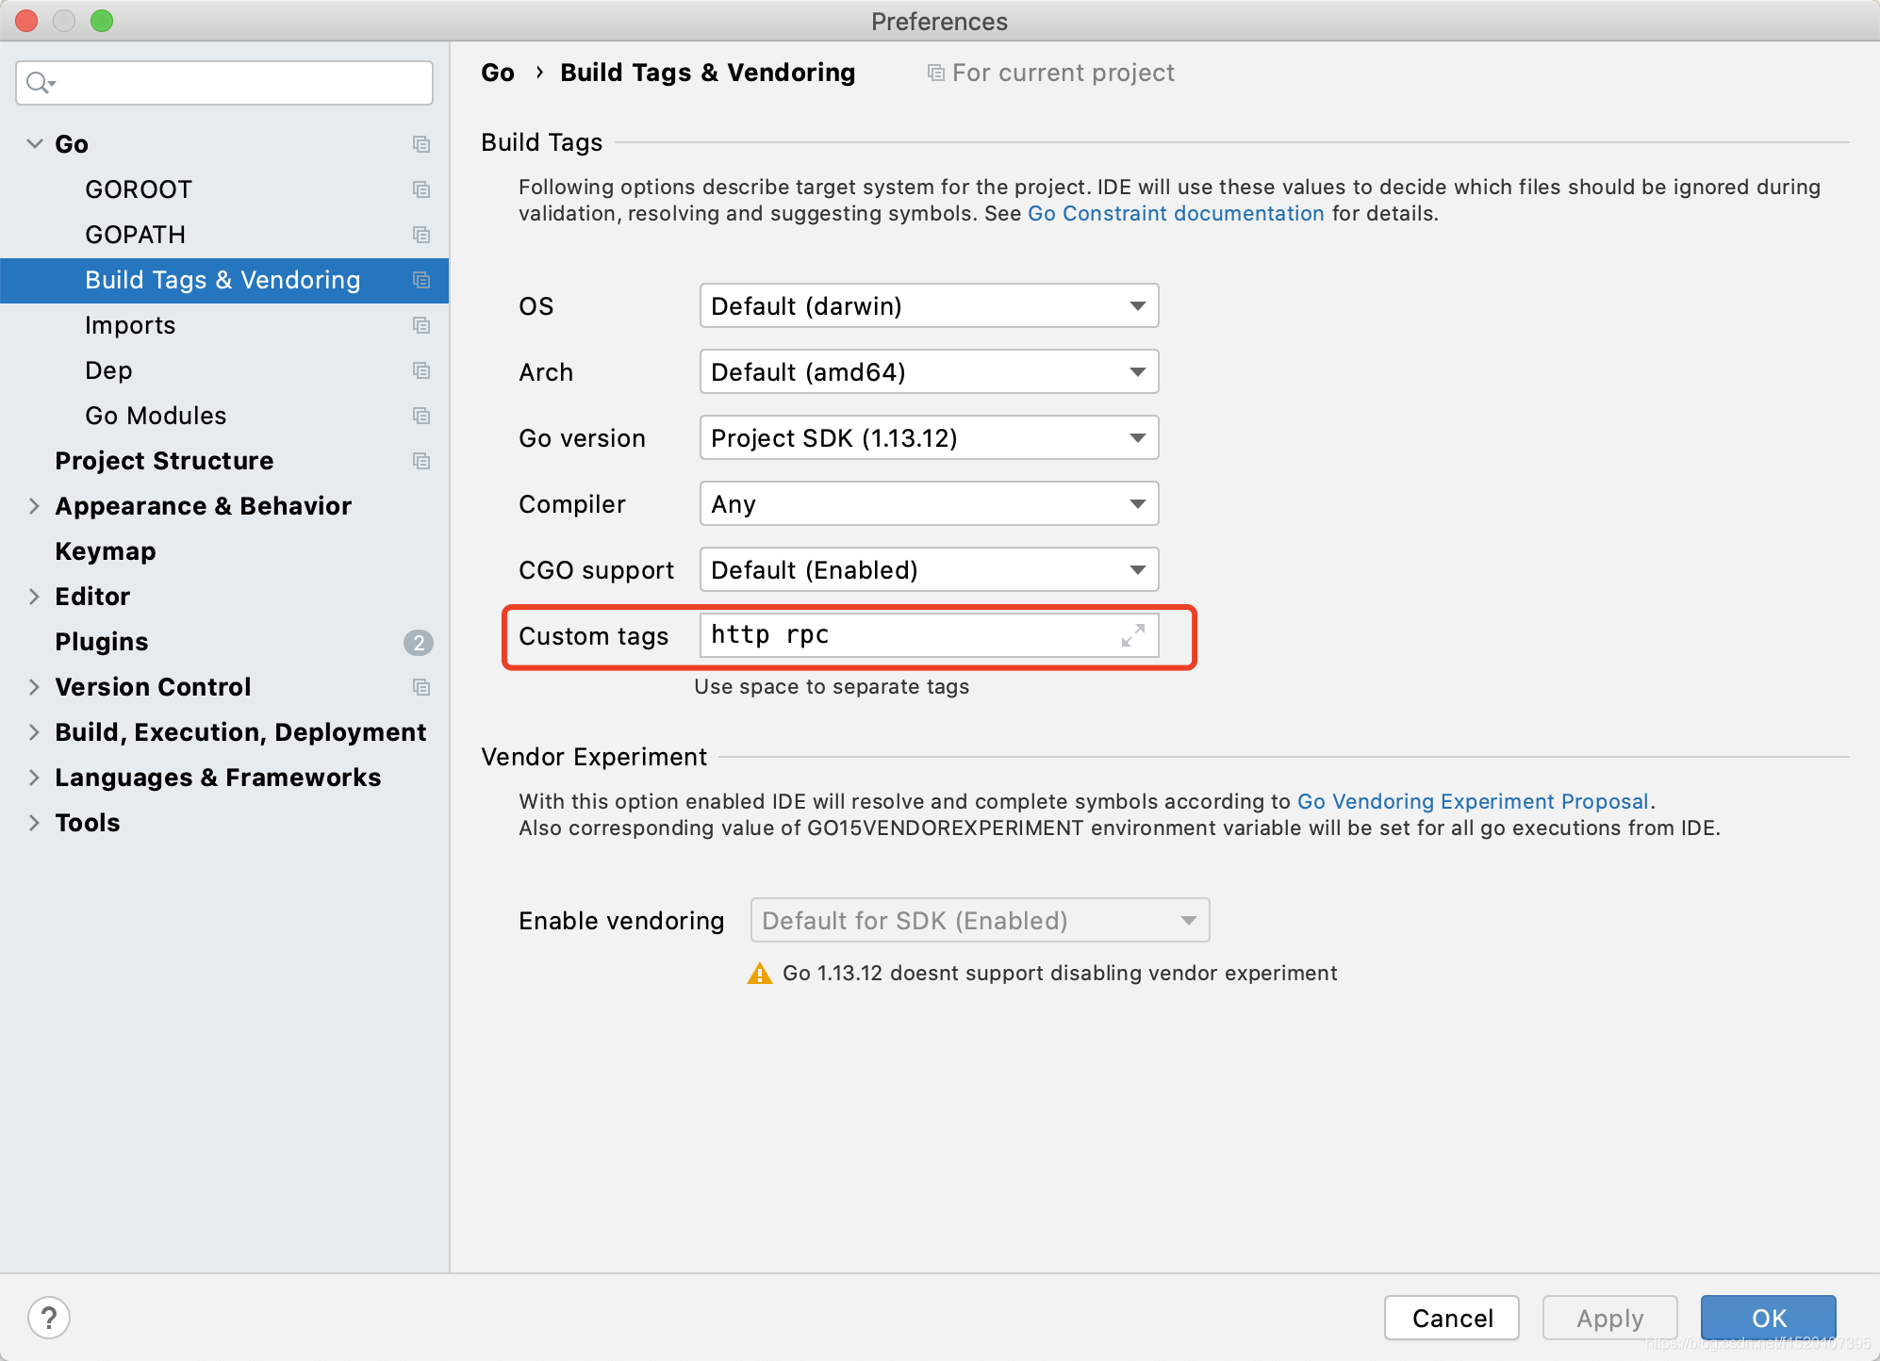Click the Go Modules copy icon
This screenshot has height=1361, width=1880.
[x=421, y=416]
